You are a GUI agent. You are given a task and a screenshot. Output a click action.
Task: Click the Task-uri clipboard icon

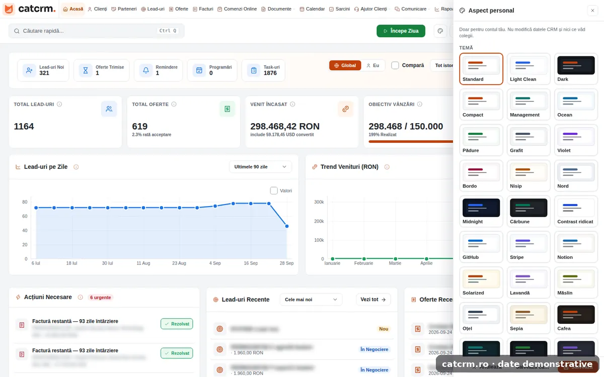click(254, 70)
